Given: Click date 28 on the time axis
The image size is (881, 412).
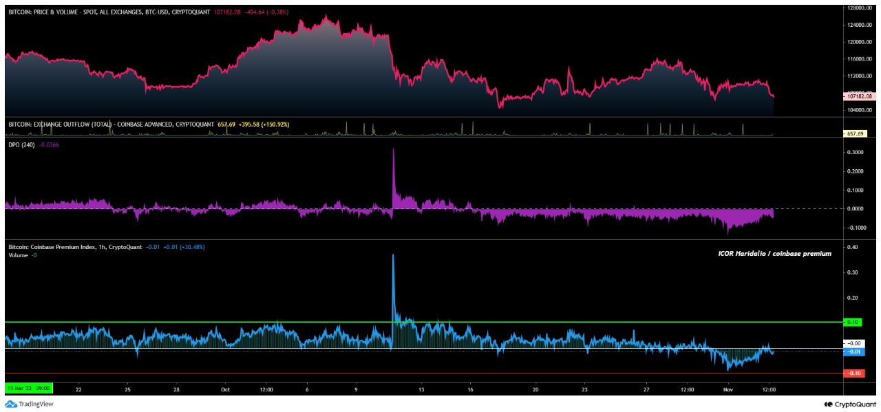Looking at the screenshot, I should point(177,389).
